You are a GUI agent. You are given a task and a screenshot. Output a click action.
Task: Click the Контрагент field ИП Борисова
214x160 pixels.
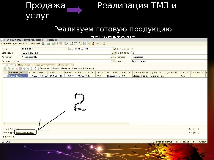coord(66,57)
